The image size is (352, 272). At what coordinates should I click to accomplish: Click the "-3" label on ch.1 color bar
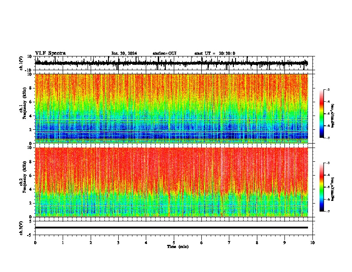coord(328,89)
